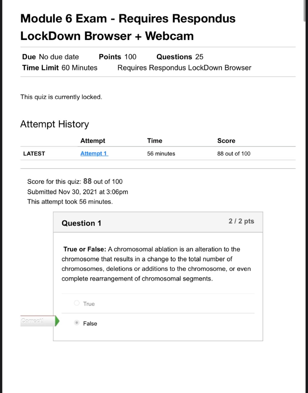
Task: Click the vertical scrollbar thumb
Action: (305, 10)
